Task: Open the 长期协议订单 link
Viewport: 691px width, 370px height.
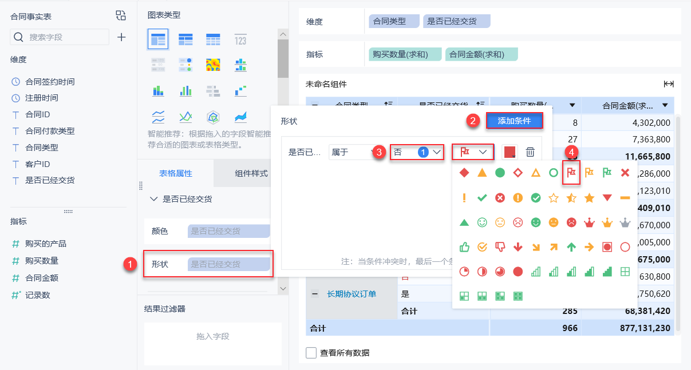Action: coord(352,294)
